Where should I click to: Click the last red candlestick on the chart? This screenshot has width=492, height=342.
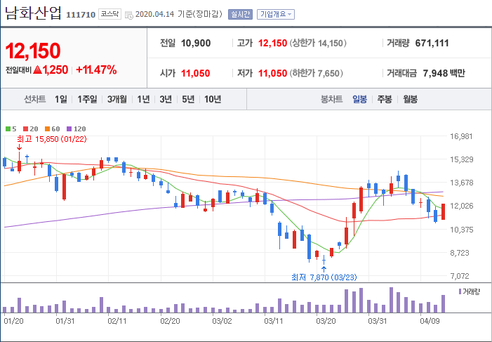(443, 211)
